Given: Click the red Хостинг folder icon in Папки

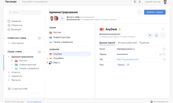Looking at the screenshot, I should 51,32.
